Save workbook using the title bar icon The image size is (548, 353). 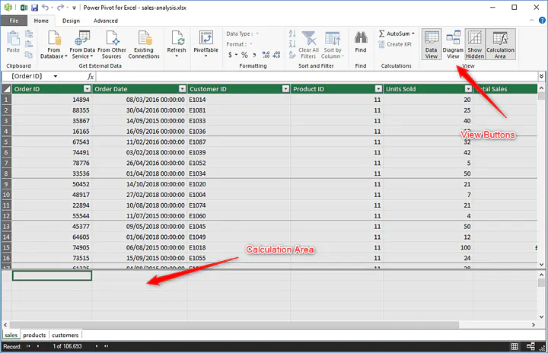click(x=35, y=8)
